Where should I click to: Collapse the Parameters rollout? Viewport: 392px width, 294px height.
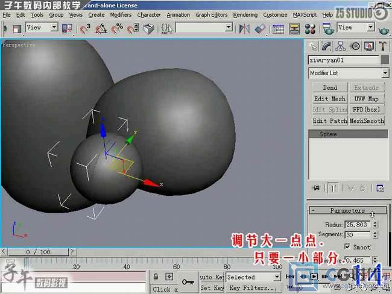(347, 210)
